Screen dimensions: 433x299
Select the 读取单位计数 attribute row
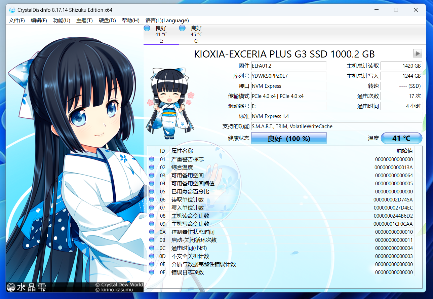tap(281, 199)
